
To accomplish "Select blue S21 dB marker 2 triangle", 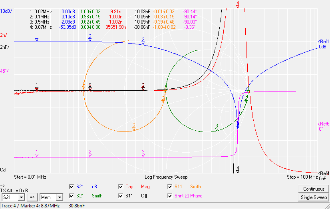I will click(x=90, y=40).
